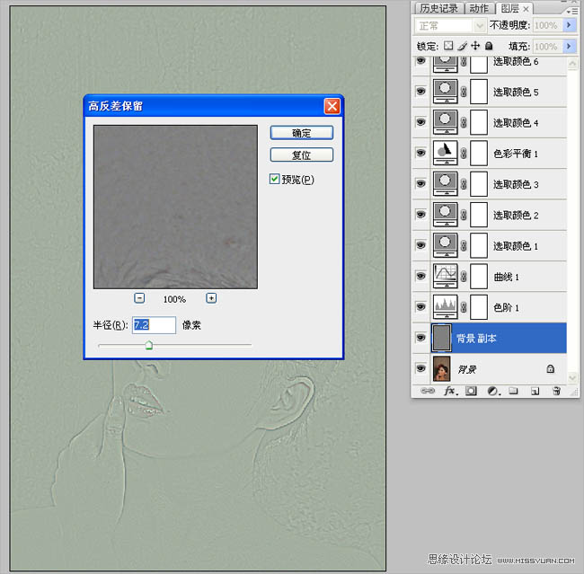Create new adjustment layer icon
The width and height of the screenshot is (584, 574).
[x=493, y=391]
